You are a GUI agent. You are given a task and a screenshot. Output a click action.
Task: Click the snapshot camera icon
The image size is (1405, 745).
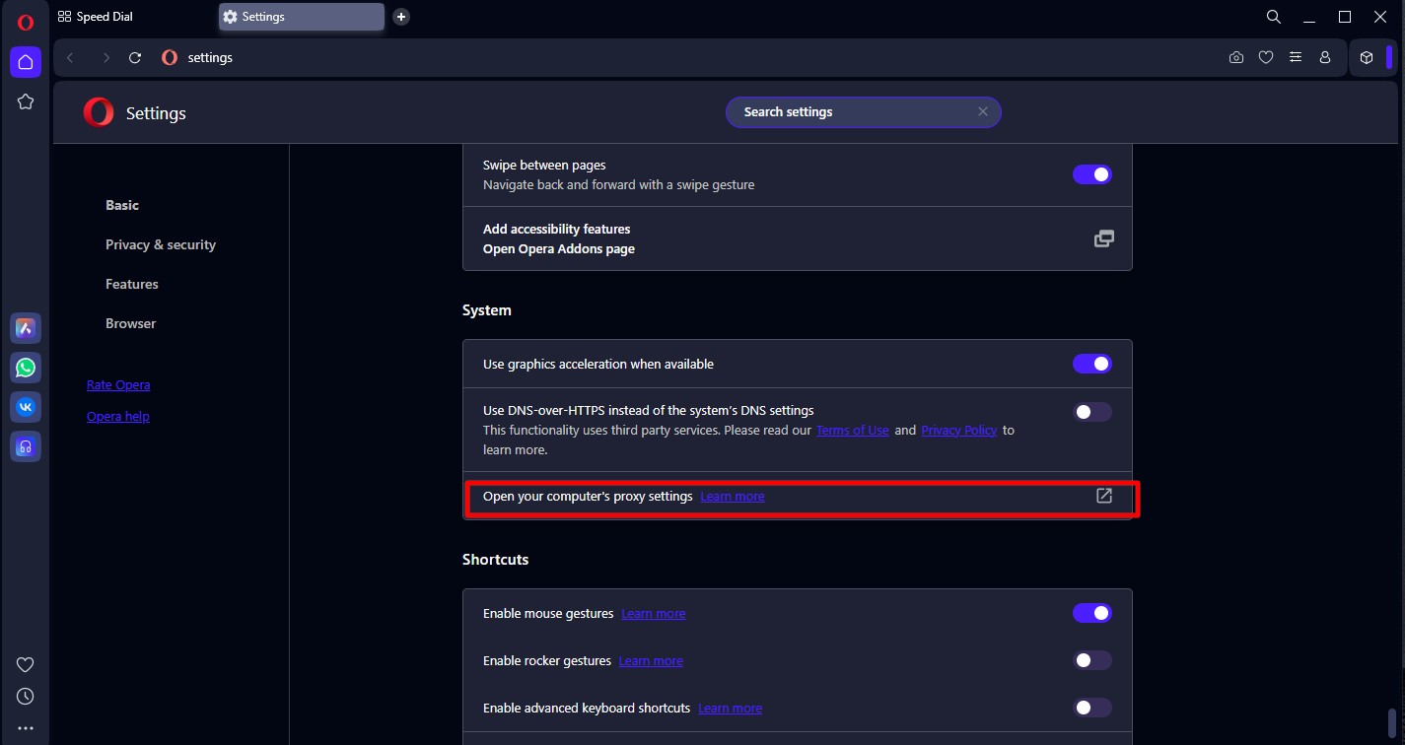[1236, 58]
